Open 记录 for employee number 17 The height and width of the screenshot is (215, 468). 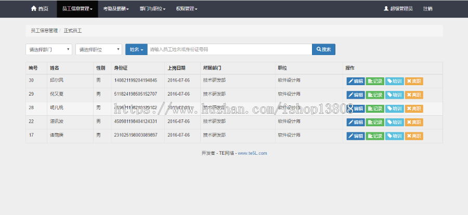(x=375, y=136)
